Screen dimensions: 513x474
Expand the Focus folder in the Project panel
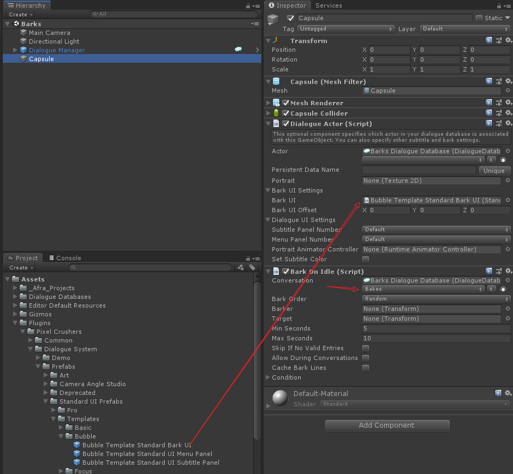[x=60, y=470]
